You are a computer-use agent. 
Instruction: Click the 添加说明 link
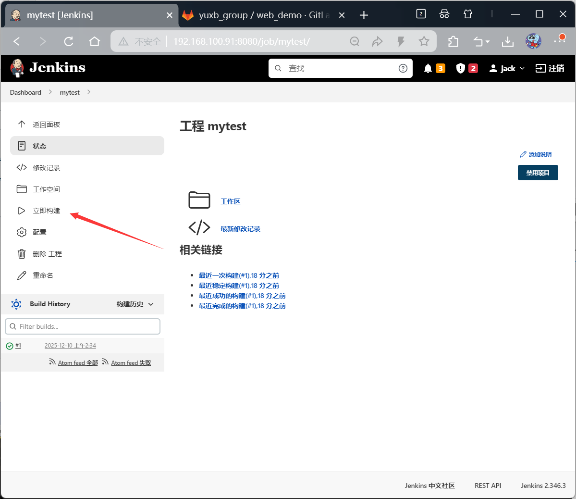tap(536, 154)
